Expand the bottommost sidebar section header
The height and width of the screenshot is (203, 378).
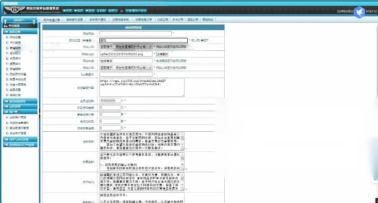20,145
